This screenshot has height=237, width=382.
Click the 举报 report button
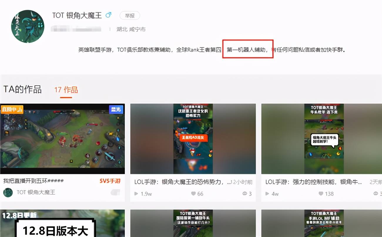pyautogui.click(x=130, y=16)
